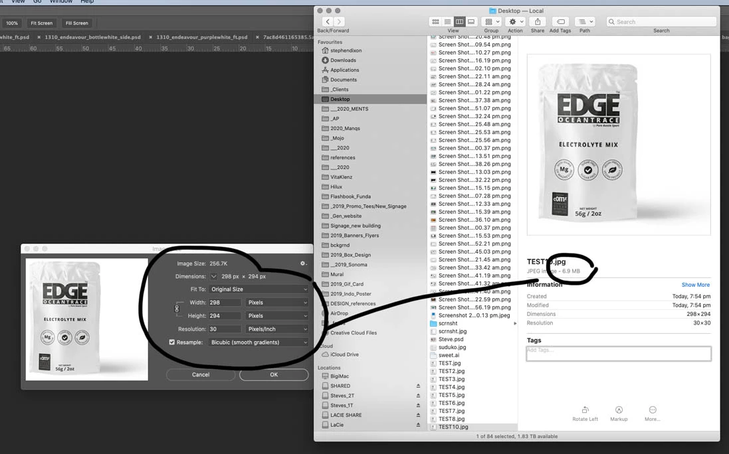Switch Finder to column view
Screen dimensions: 729x454
[x=459, y=22]
